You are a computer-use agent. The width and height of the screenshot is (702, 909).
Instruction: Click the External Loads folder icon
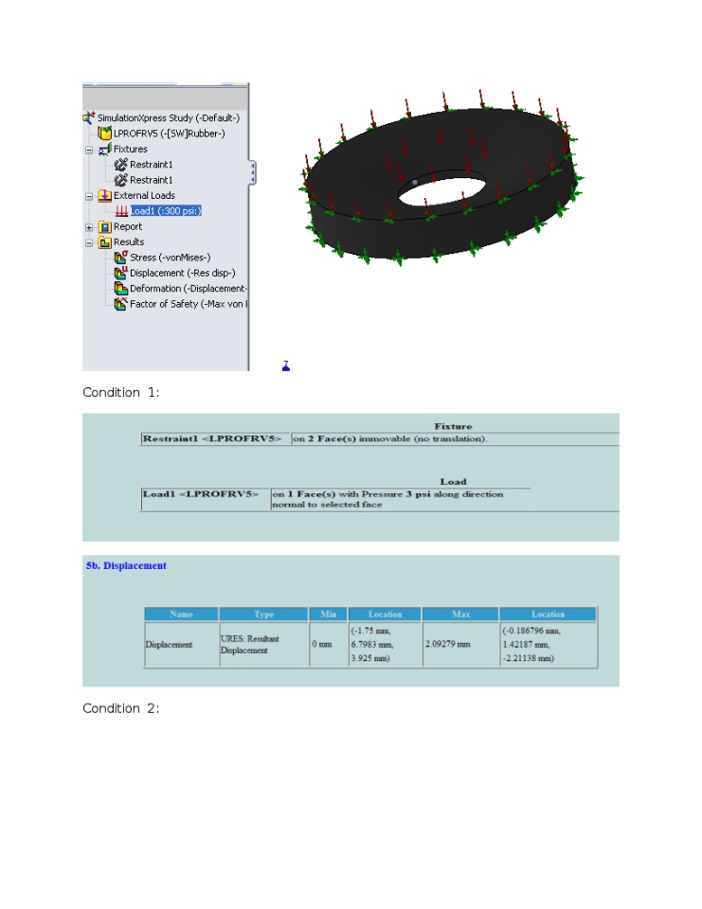tap(104, 195)
